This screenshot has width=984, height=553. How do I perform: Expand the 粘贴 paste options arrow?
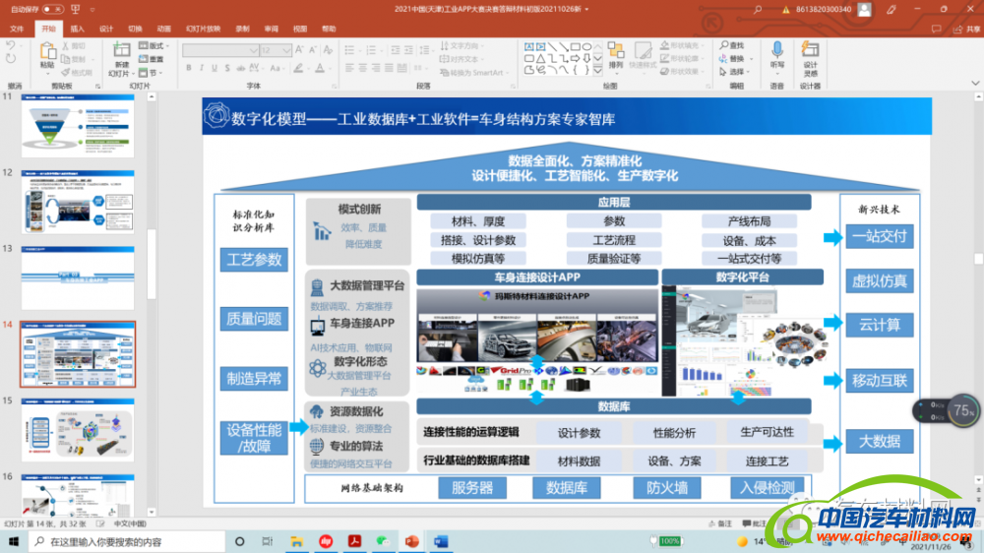pos(47,73)
